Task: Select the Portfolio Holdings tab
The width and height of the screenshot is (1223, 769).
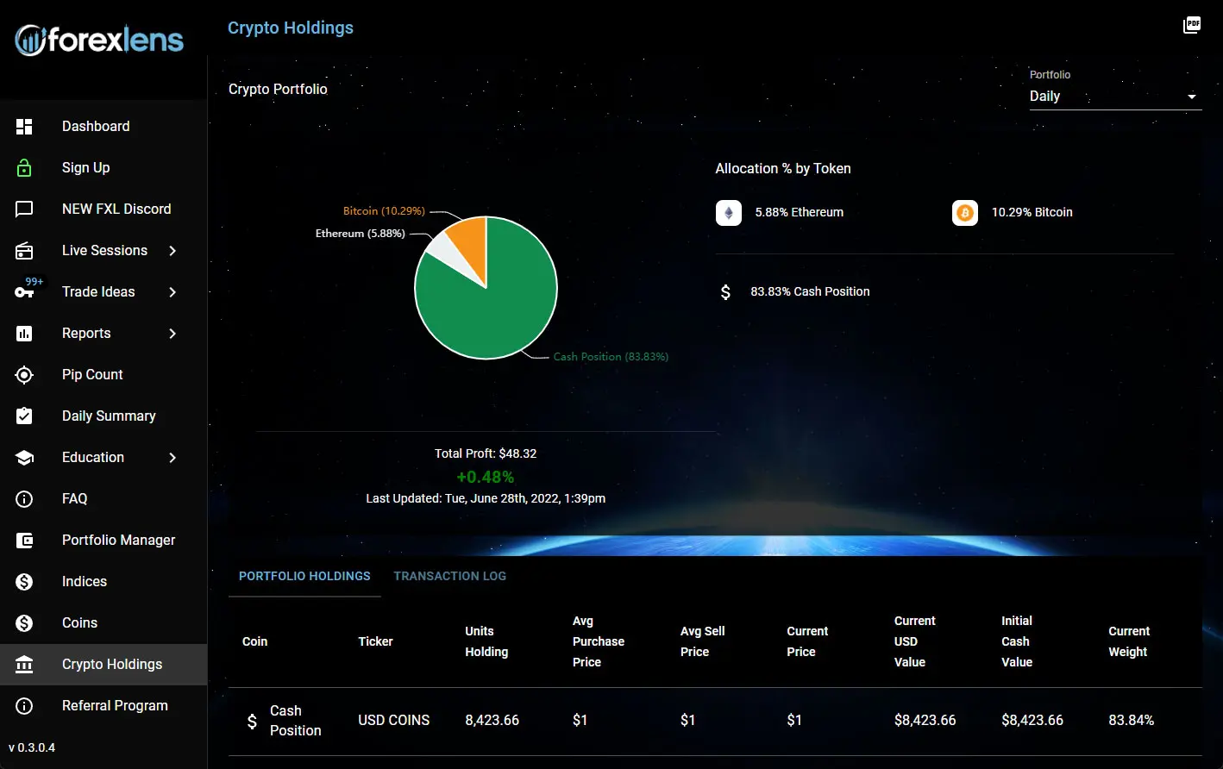Action: pos(304,576)
